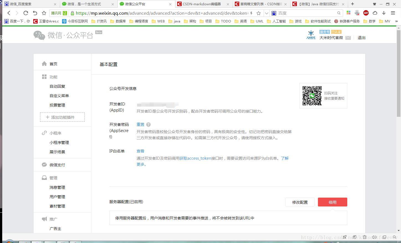Bookmark page with star icon left of address
The height and width of the screenshot is (243, 401).
44,13
